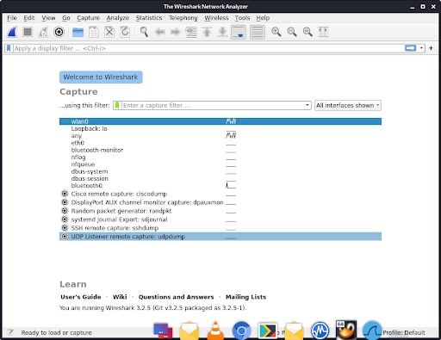Select the nflog interface
The image size is (441, 340).
220,158
